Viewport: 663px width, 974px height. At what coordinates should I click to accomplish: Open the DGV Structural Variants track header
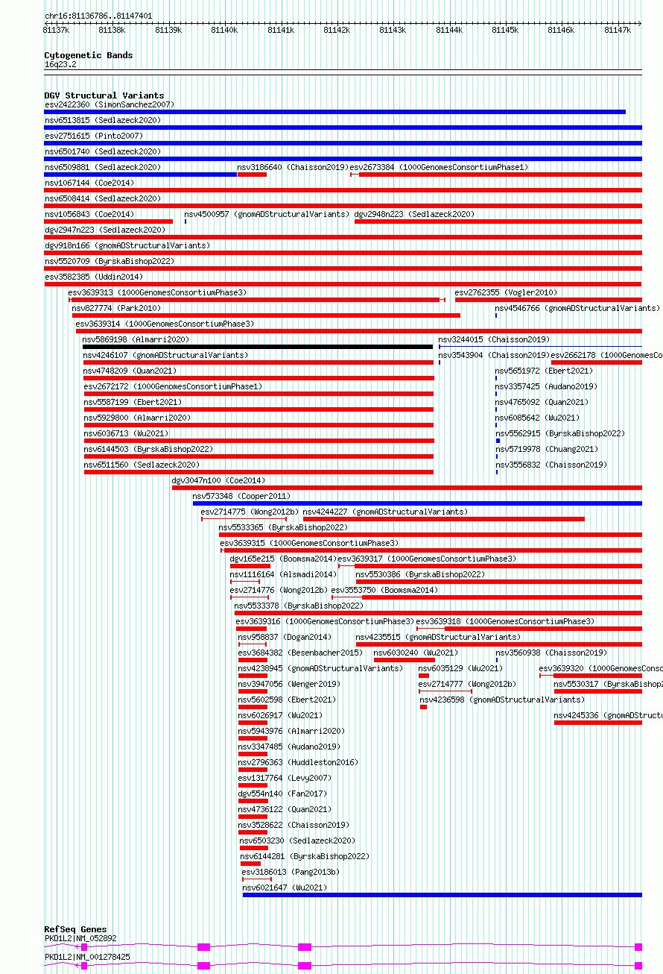[x=104, y=95]
